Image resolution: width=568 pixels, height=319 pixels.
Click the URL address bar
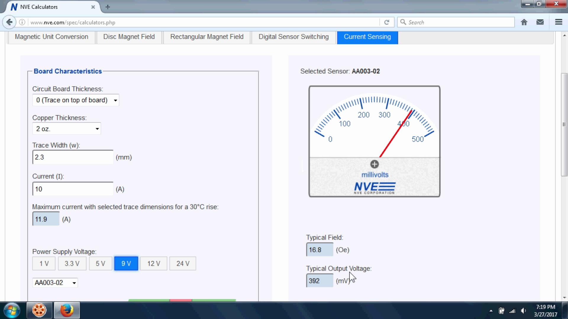[x=204, y=22]
